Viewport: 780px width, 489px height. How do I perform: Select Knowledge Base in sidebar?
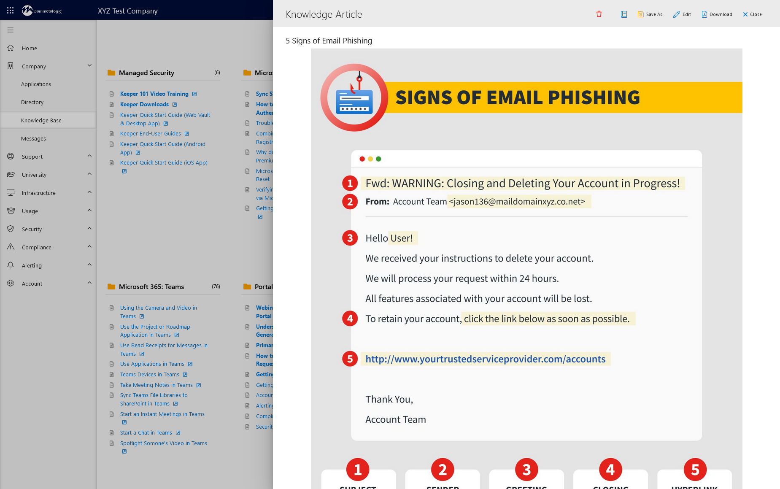pos(41,120)
